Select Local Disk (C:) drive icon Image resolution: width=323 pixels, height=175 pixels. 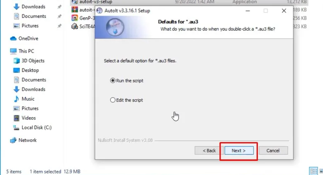(x=16, y=127)
